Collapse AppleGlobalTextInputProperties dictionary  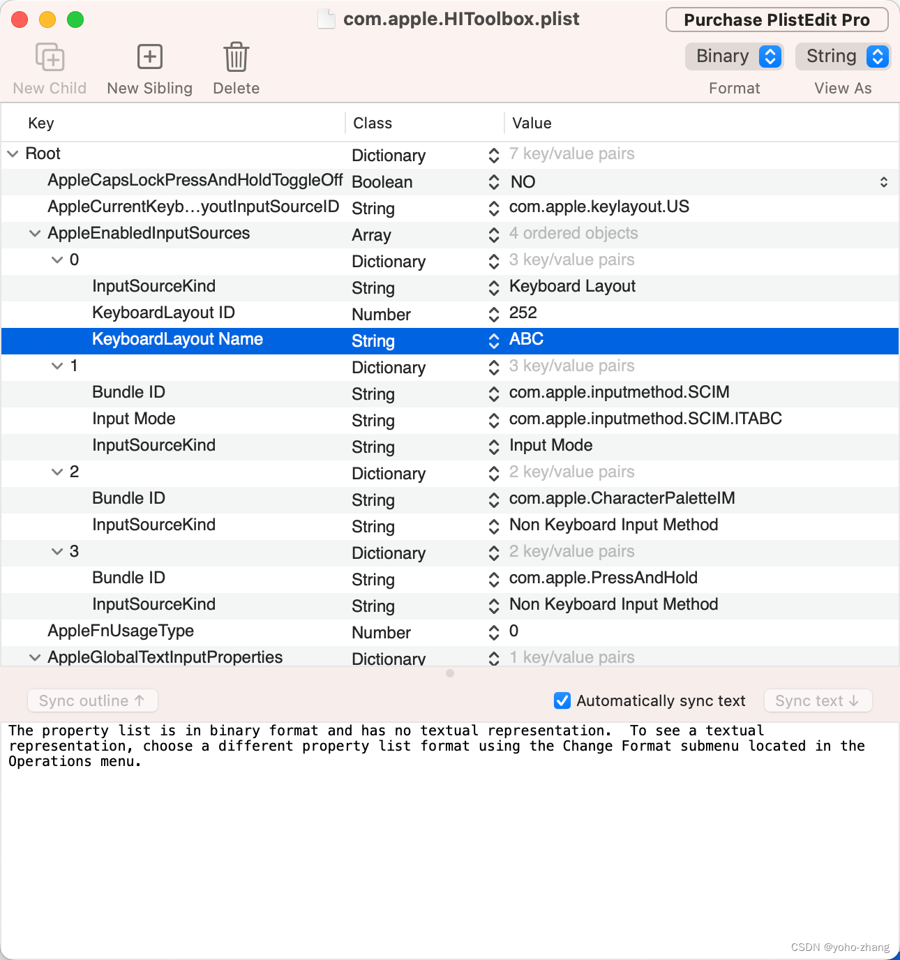[x=35, y=657]
